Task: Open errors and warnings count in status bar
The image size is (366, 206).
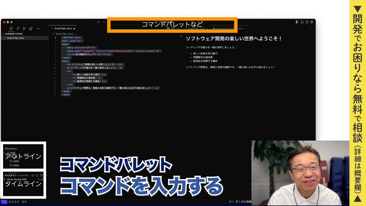Action: click(x=14, y=202)
